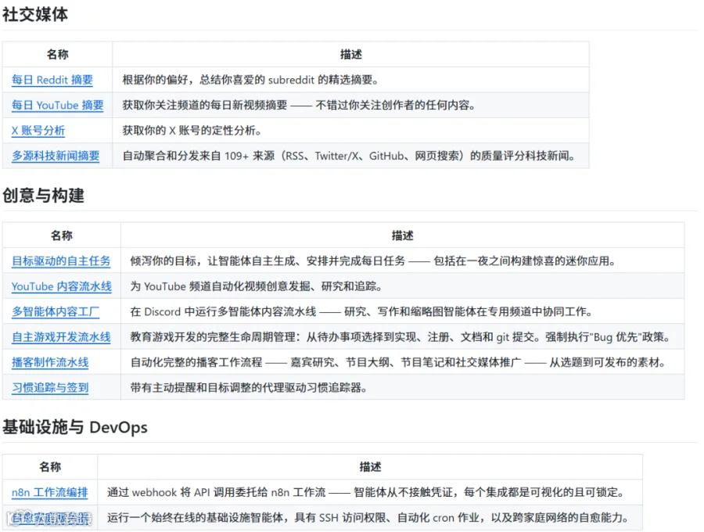The width and height of the screenshot is (704, 532).
Task: Open the 每日 Reddit 摘要 link
Action: point(52,80)
